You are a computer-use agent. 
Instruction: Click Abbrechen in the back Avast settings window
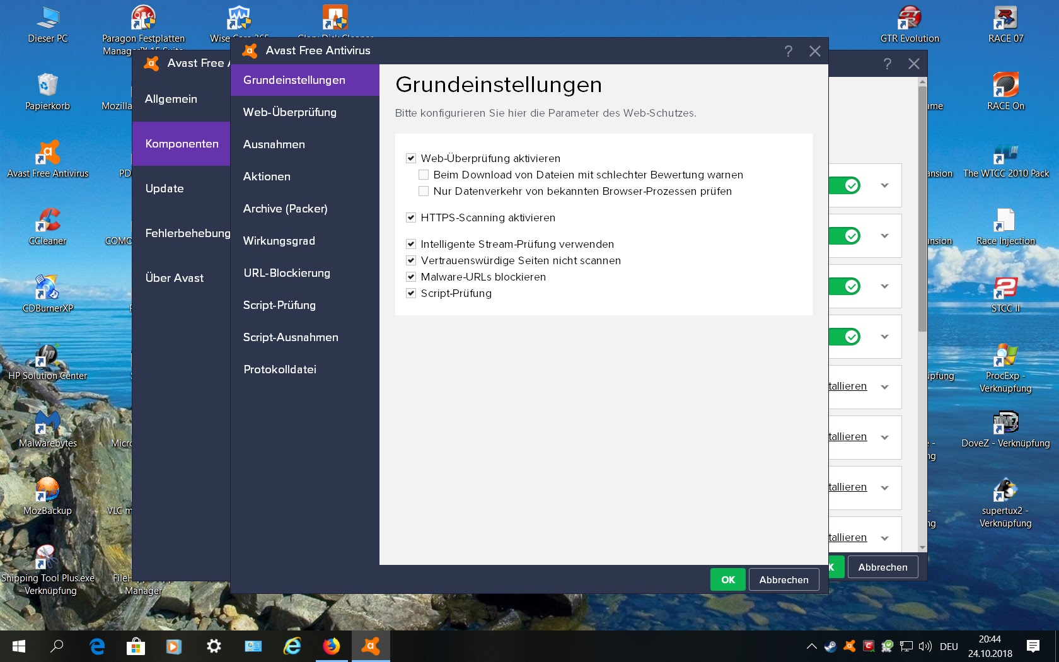point(883,567)
